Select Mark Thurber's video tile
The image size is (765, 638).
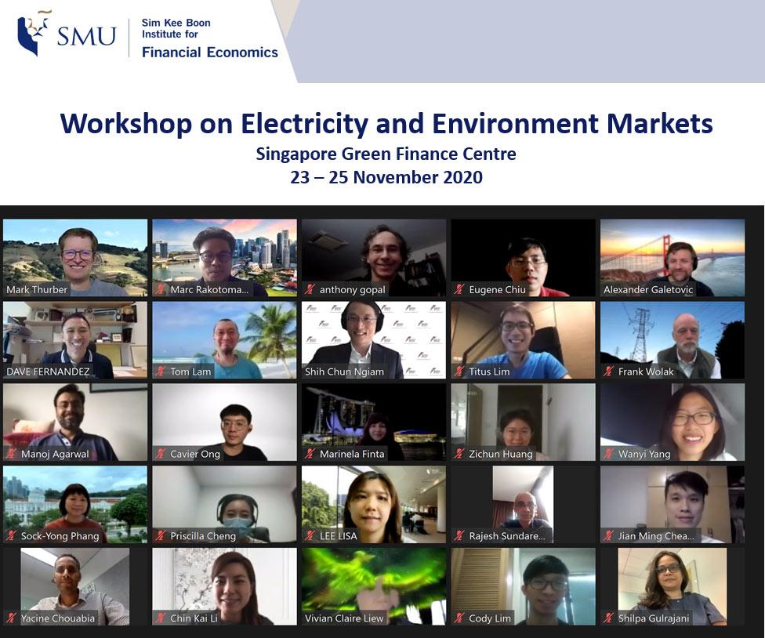tap(74, 257)
